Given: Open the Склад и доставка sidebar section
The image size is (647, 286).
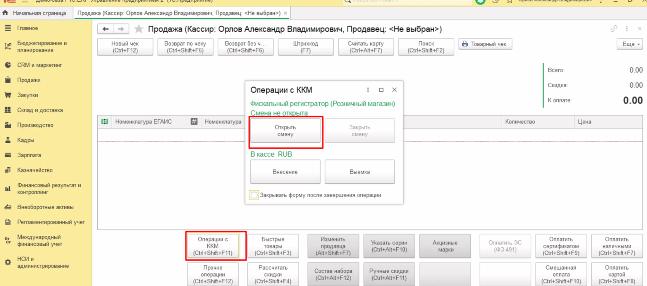Looking at the screenshot, I should coord(40,110).
